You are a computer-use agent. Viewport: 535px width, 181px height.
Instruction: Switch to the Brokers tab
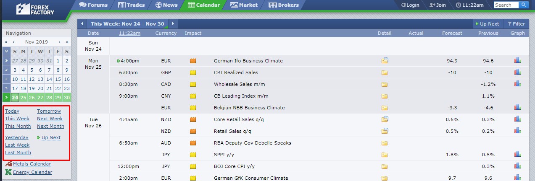[x=283, y=5]
